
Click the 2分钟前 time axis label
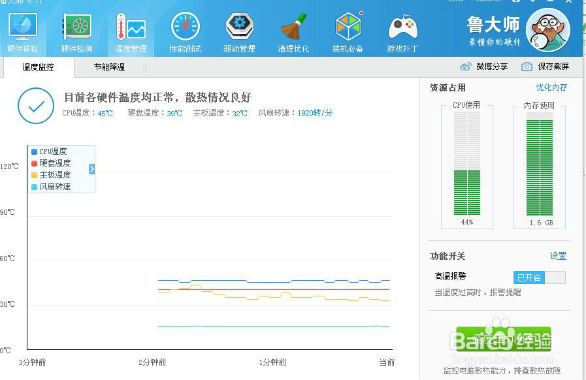point(152,362)
